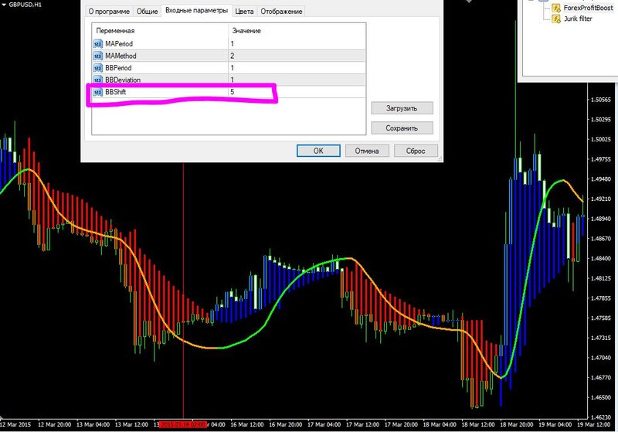Image resolution: width=618 pixels, height=432 pixels.
Task: Click the 17 Mar 20:00 time label
Action: (x=401, y=424)
